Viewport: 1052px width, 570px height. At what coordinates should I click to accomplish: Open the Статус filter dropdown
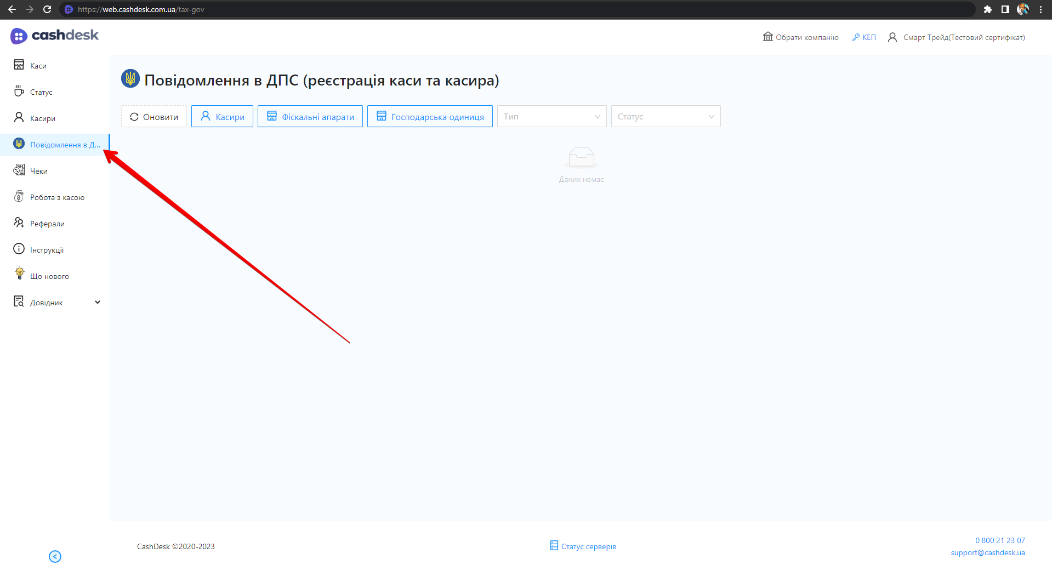click(x=666, y=117)
